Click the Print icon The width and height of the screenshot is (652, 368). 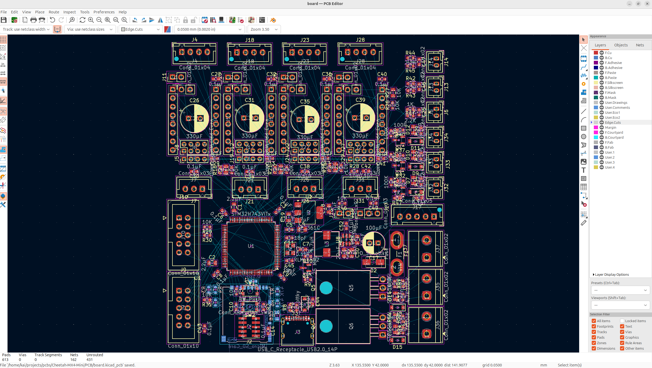(33, 20)
